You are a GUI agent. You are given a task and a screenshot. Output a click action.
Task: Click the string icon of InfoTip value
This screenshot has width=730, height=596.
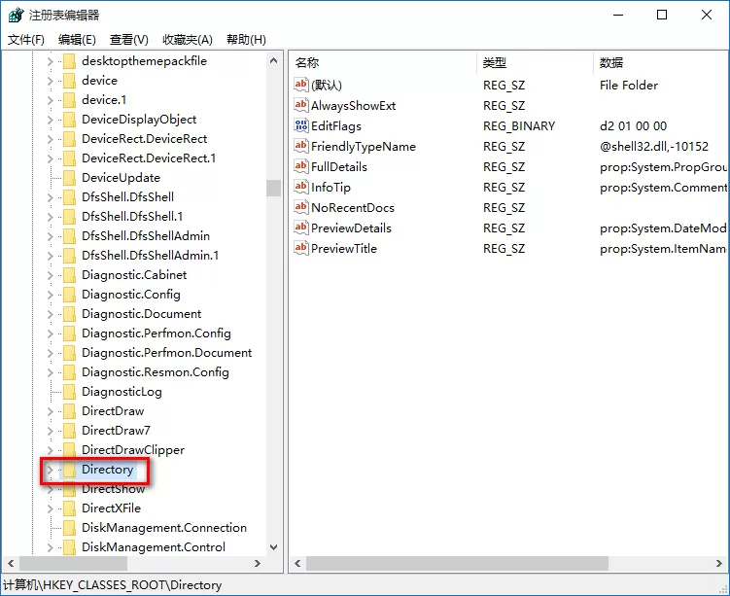click(x=301, y=188)
